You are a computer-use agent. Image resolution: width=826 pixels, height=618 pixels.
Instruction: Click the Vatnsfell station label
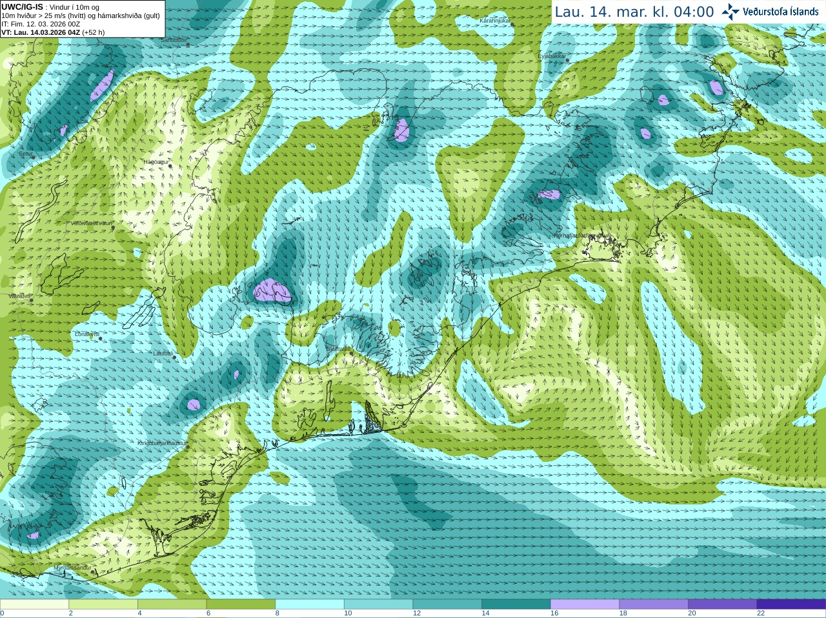pyautogui.click(x=19, y=296)
